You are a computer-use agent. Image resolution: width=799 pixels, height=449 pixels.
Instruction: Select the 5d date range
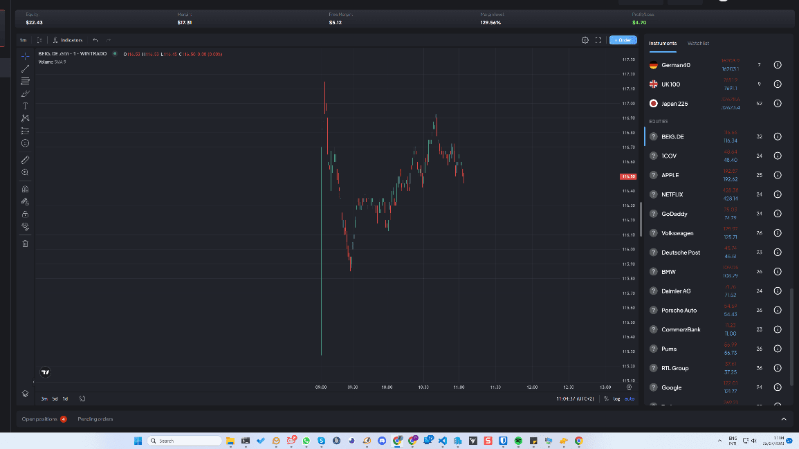tap(55, 399)
